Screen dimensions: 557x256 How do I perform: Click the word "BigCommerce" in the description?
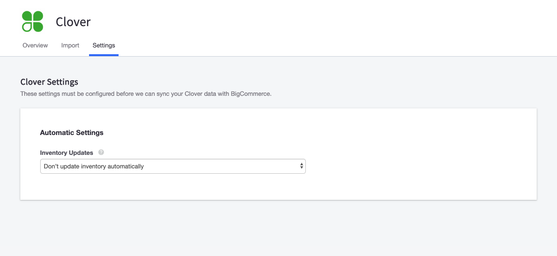coord(253,94)
